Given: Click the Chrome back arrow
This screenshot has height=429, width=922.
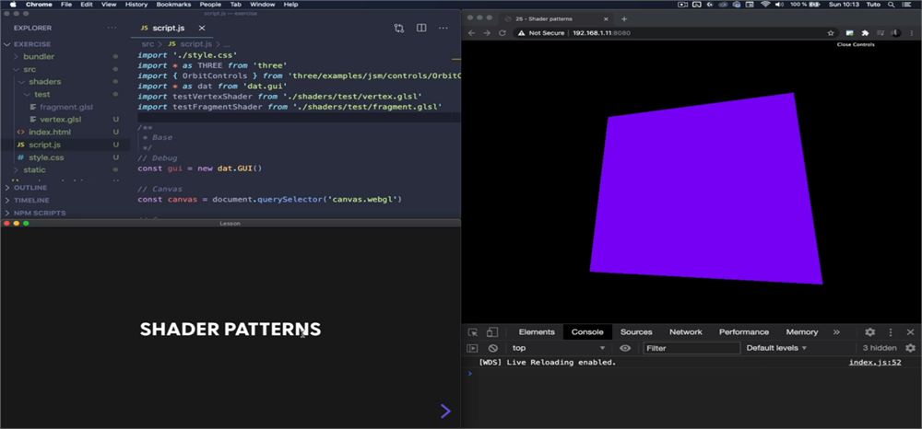Looking at the screenshot, I should pyautogui.click(x=471, y=33).
